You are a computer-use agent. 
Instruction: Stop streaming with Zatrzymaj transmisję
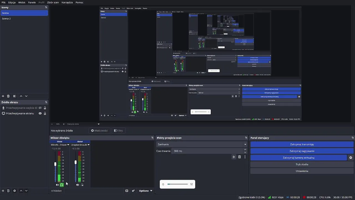click(302, 144)
